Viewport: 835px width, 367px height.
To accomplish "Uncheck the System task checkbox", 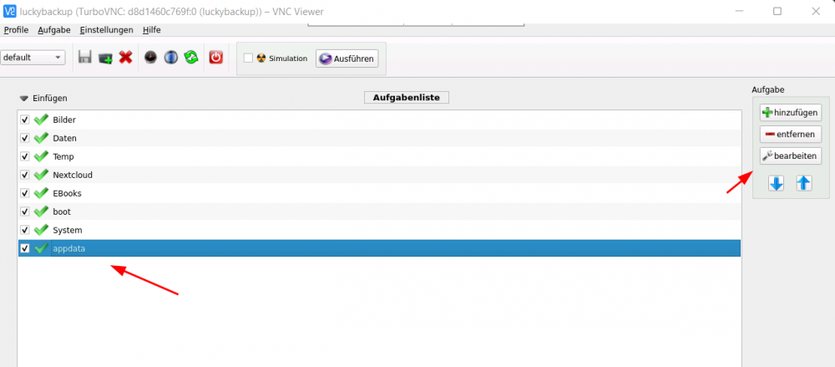I will (x=24, y=230).
